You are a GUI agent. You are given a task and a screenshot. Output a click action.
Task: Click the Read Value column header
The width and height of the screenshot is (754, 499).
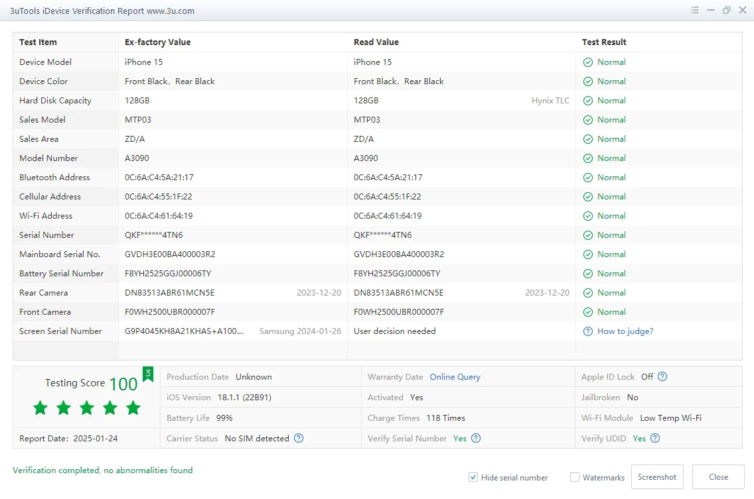(376, 42)
